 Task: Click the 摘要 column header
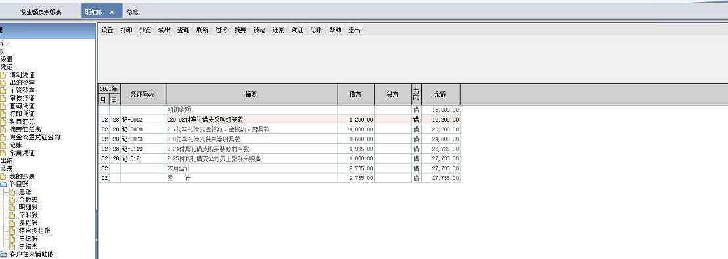click(252, 94)
